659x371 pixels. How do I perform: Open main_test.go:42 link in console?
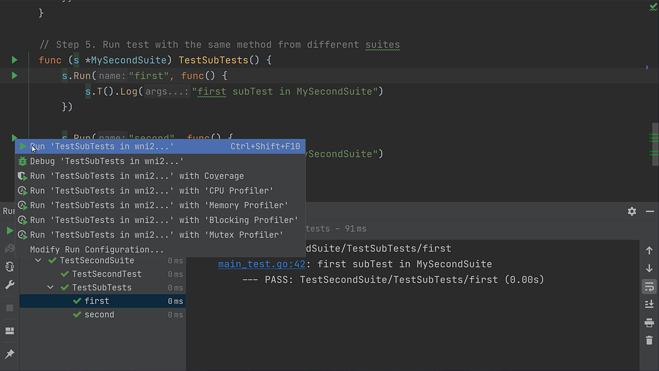(262, 264)
